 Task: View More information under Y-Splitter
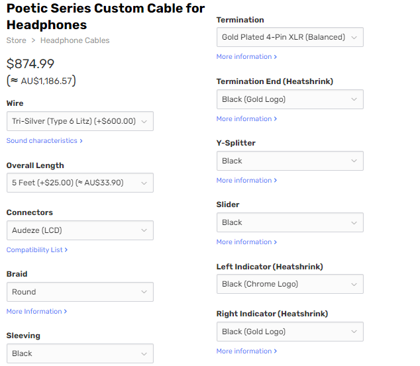click(246, 181)
